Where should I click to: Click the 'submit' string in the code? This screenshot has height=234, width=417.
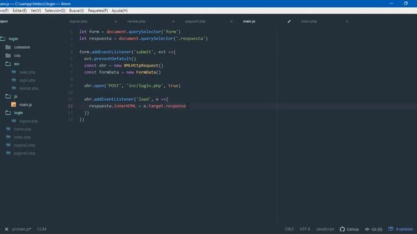click(x=143, y=52)
